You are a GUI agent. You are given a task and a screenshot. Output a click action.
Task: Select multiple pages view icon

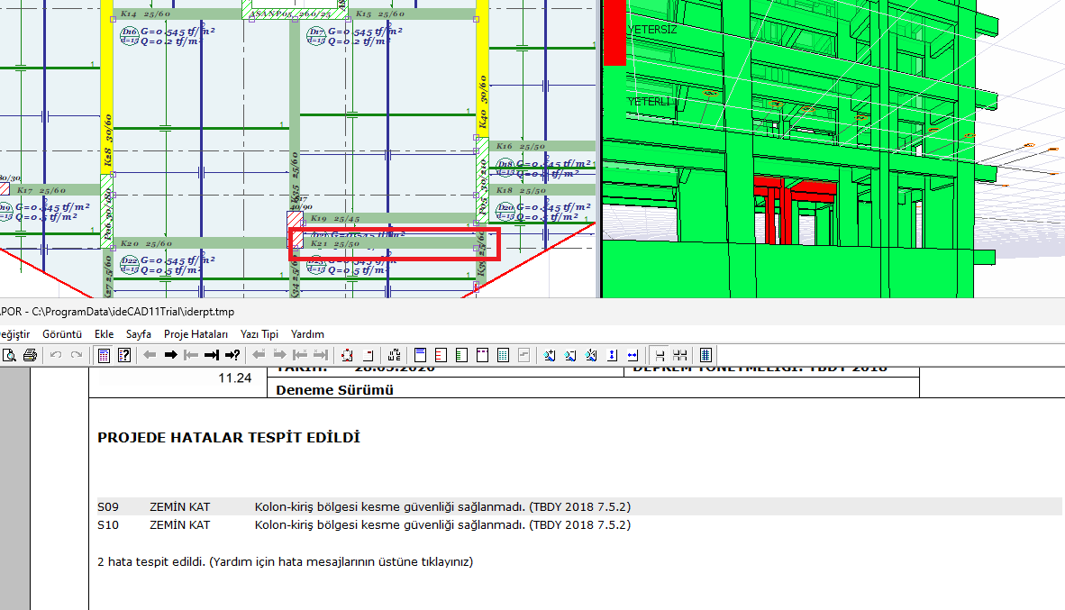(680, 355)
